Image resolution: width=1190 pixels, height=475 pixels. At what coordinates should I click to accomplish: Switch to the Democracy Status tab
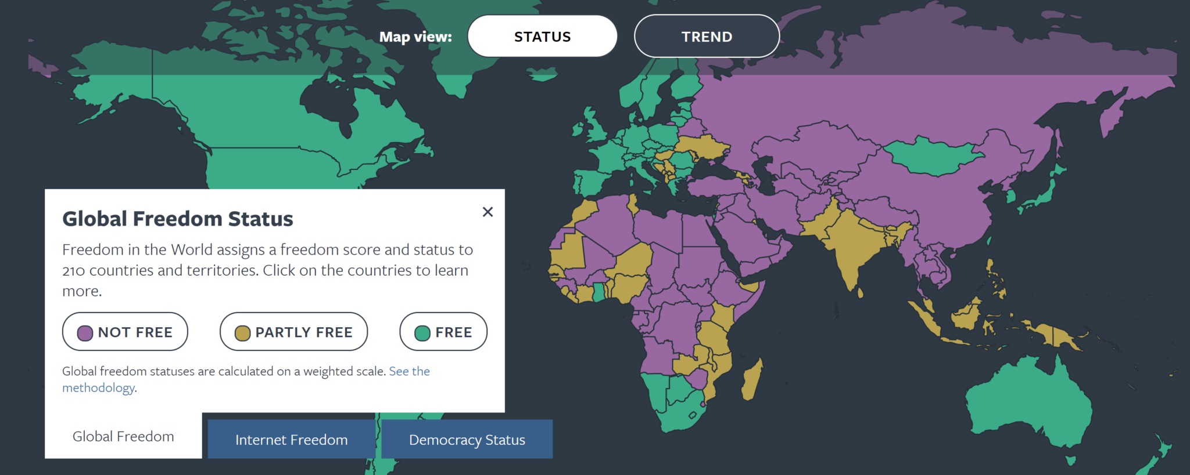(x=466, y=439)
